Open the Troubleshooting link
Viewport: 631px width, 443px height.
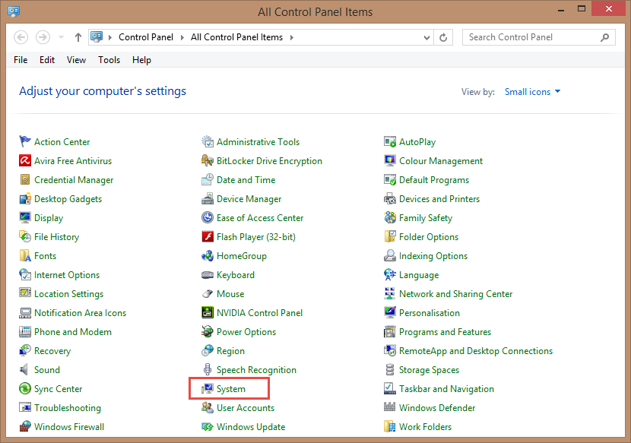pos(68,408)
